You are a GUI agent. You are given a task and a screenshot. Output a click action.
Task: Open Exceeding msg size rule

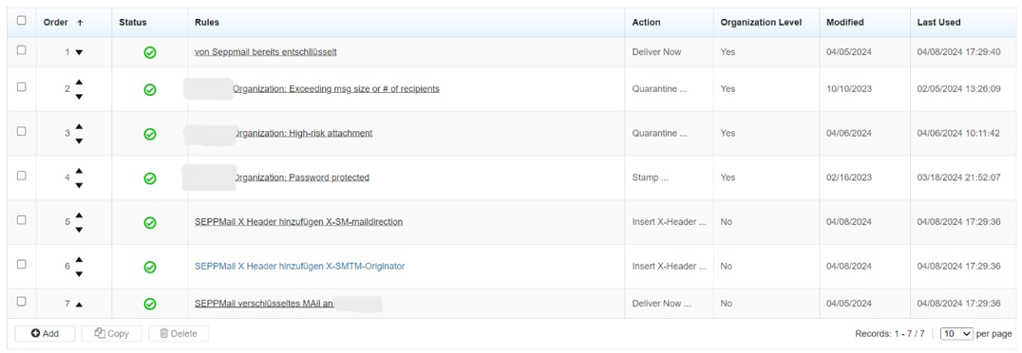point(335,88)
